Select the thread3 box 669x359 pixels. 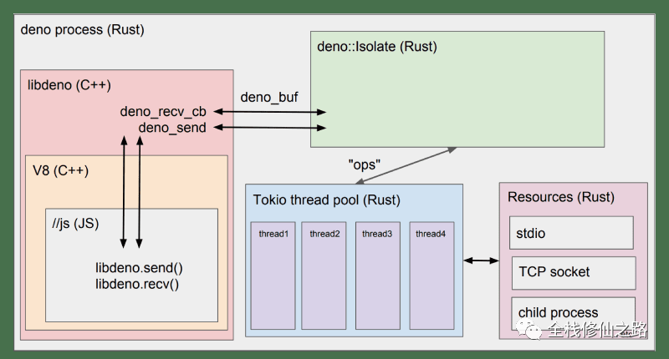click(x=378, y=276)
